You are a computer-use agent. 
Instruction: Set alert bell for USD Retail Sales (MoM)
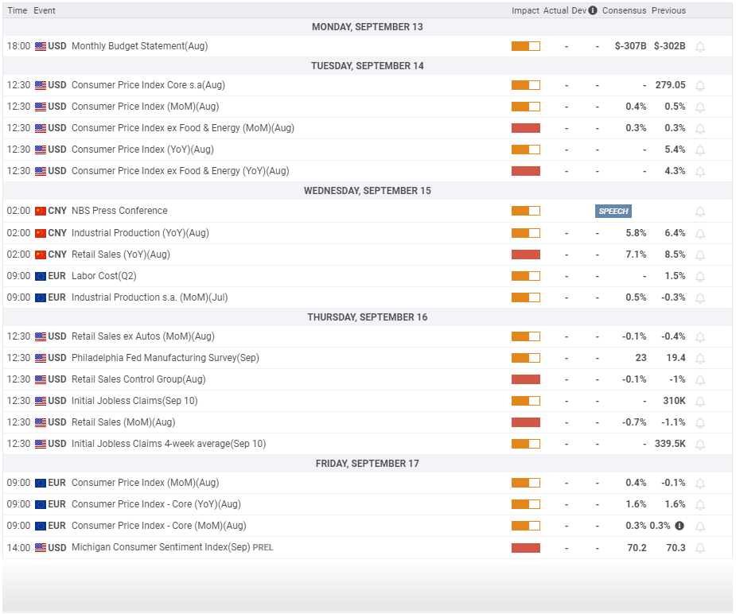point(700,423)
